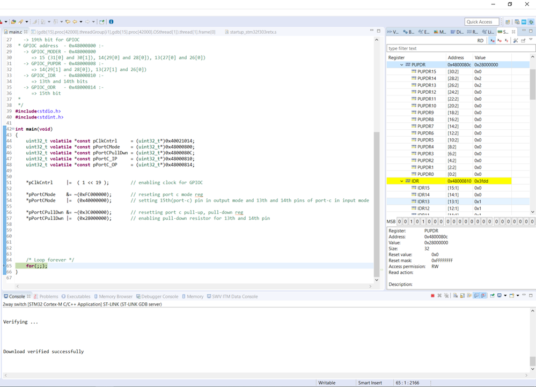
Task: Switch to the Debug perspective bug icon
Action: 531,22
